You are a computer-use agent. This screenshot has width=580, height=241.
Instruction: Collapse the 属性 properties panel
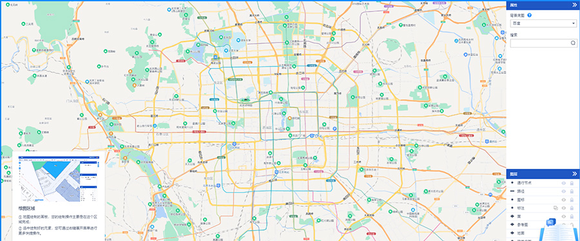click(574, 5)
